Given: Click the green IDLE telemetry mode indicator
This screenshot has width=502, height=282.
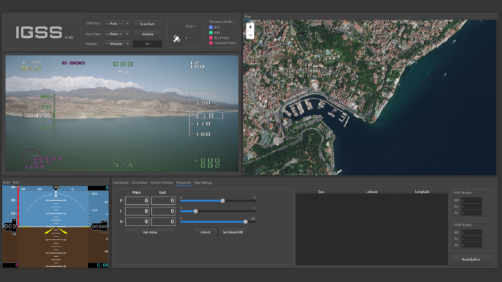Looking at the screenshot, I should coord(211,32).
